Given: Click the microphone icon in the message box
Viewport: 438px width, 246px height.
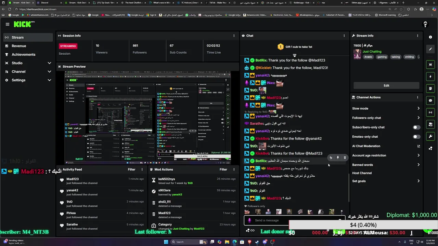Looking at the screenshot, I should (249, 220).
